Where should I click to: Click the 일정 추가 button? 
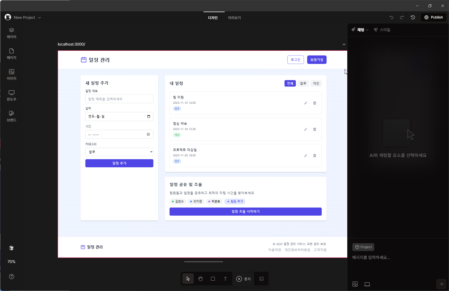point(119,163)
